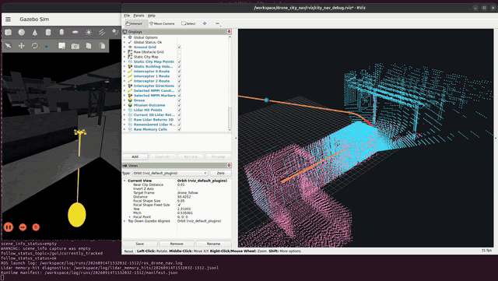This screenshot has height=281, width=498.
Task: Reset the Gazebo simulation with the orange button
Action: 36,227
